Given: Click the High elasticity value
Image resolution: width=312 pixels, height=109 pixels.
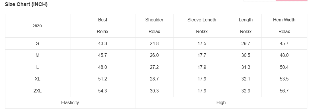Looking at the screenshot, I should tap(221, 103).
